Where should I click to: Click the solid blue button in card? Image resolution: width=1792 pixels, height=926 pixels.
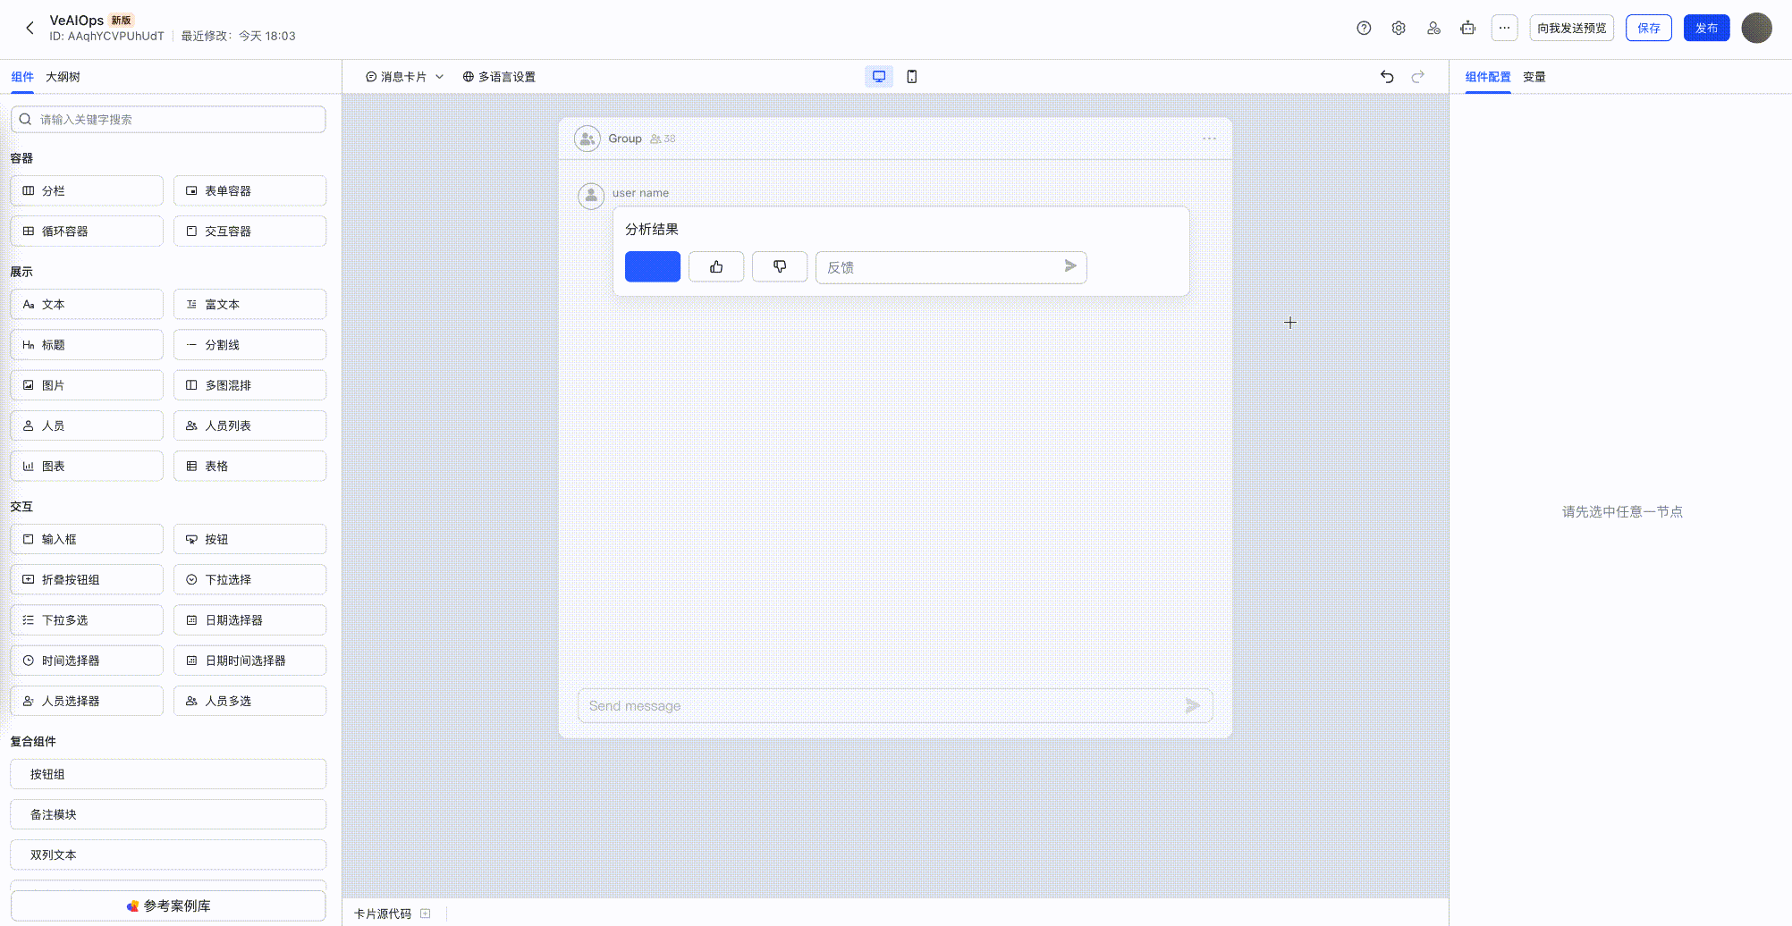(652, 266)
